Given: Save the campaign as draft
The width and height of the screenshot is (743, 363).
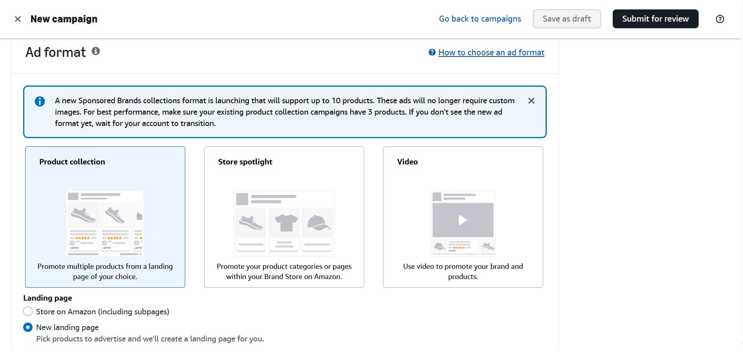Looking at the screenshot, I should point(566,19).
